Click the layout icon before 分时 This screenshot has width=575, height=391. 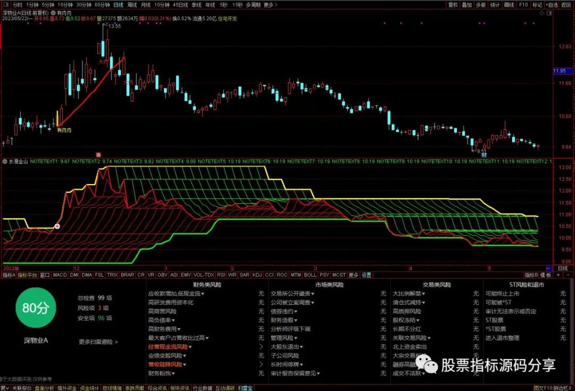pos(6,5)
